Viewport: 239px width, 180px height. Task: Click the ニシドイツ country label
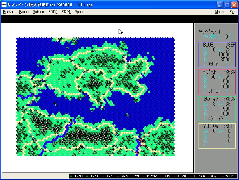pos(216,118)
